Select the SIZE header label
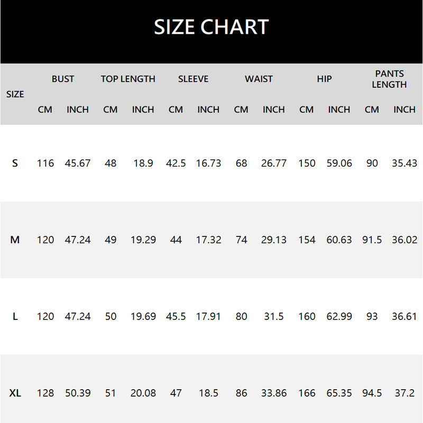This screenshot has width=423, height=423. click(15, 94)
